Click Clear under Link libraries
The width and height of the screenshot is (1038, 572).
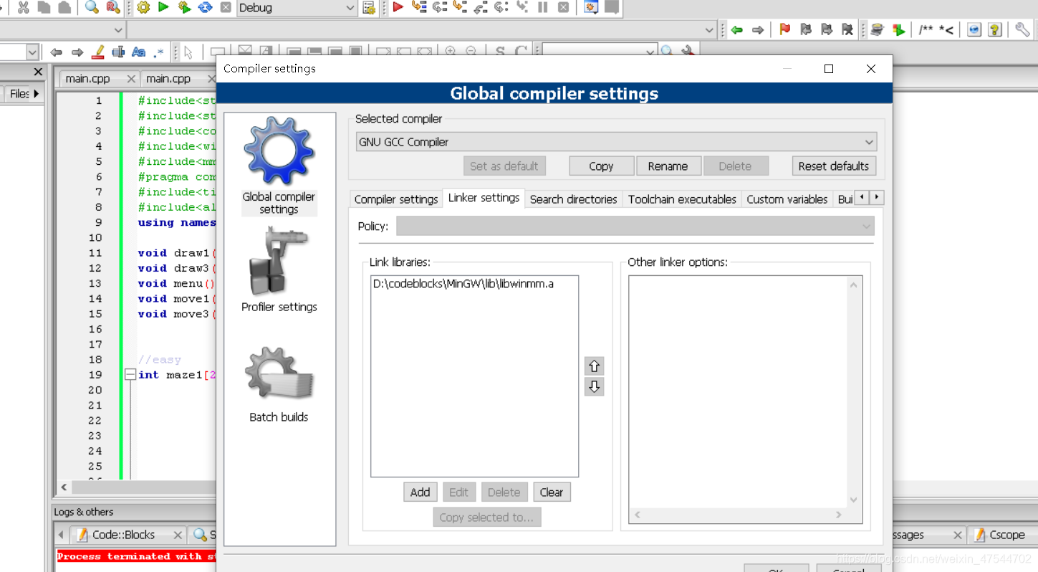pyautogui.click(x=551, y=492)
